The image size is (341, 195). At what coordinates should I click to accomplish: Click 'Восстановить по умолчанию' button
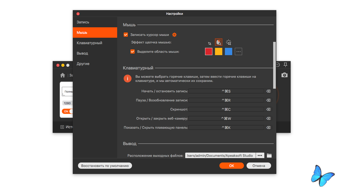(x=105, y=166)
